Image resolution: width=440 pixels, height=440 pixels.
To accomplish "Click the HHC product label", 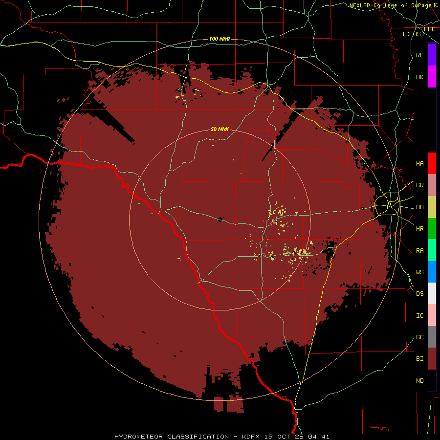I will (x=430, y=29).
